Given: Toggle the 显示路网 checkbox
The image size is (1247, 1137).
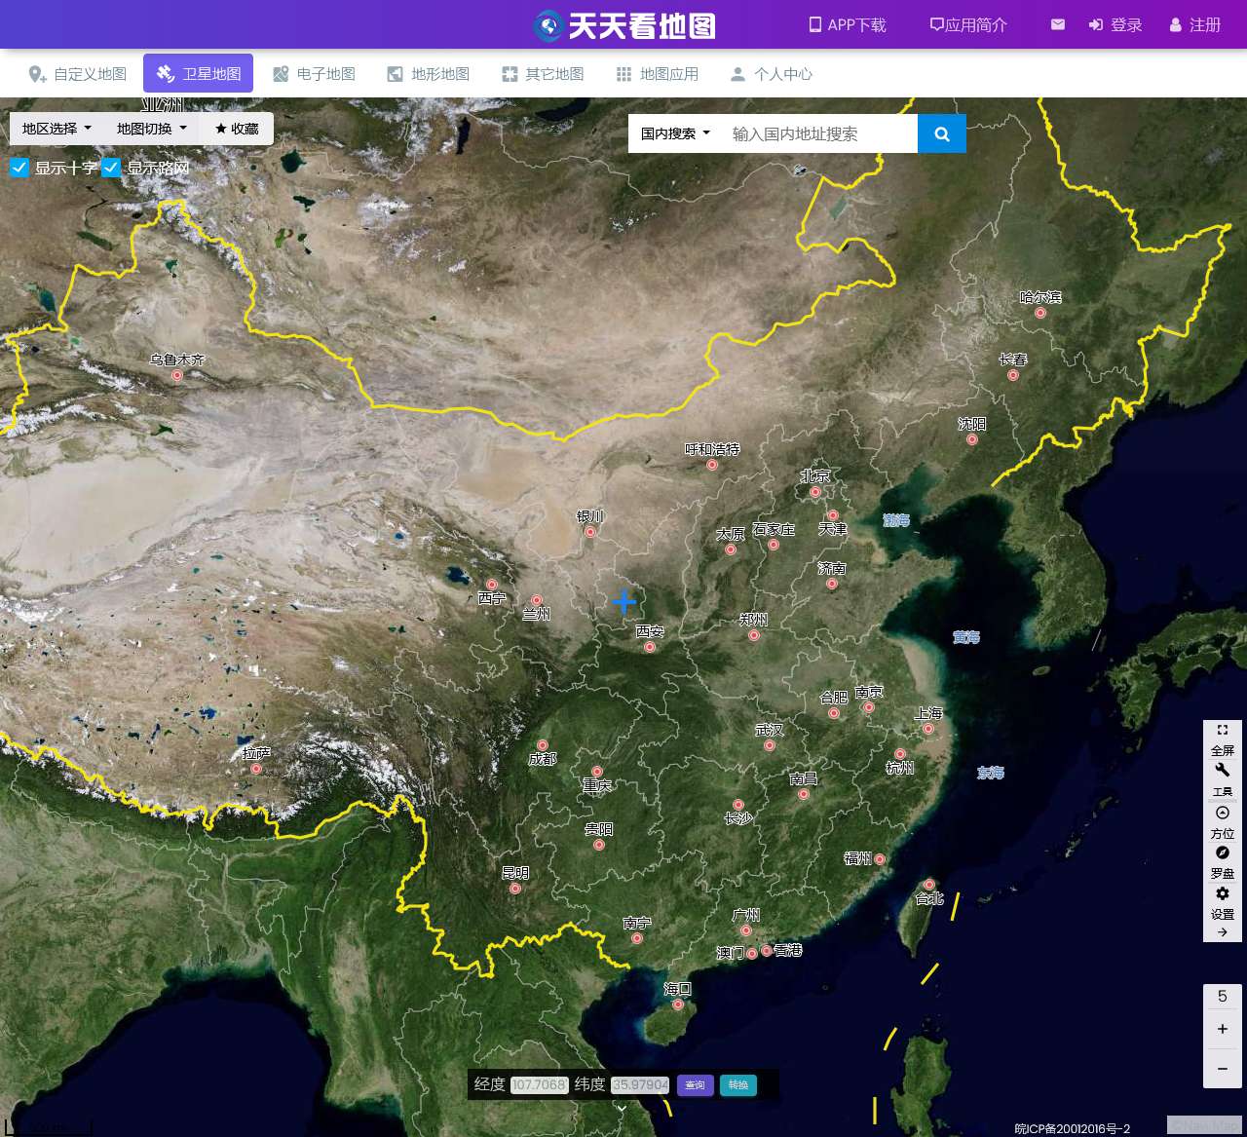Looking at the screenshot, I should (x=111, y=168).
